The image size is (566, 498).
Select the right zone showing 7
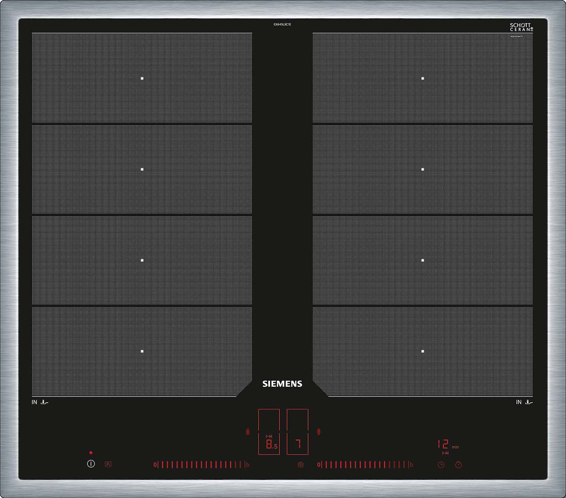tap(298, 432)
